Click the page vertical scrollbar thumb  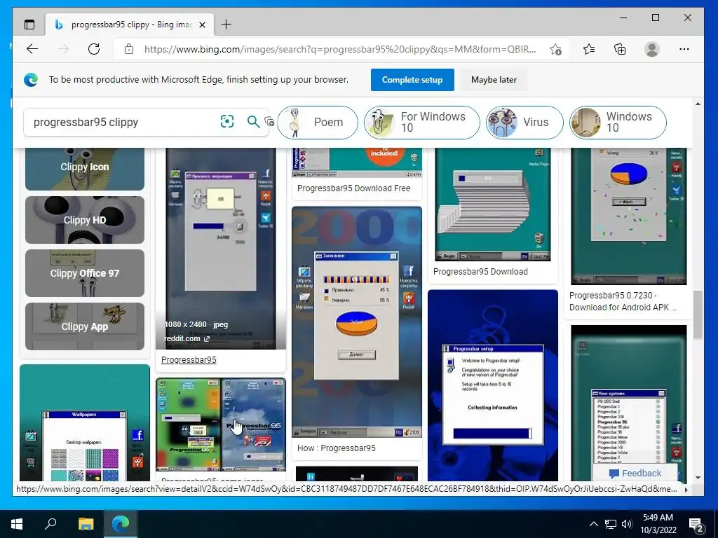[698, 315]
